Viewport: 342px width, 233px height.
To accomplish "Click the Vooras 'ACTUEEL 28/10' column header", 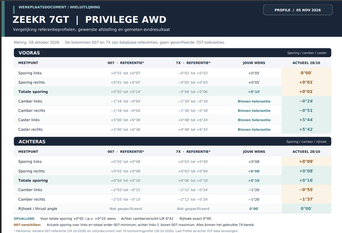I will (306, 63).
